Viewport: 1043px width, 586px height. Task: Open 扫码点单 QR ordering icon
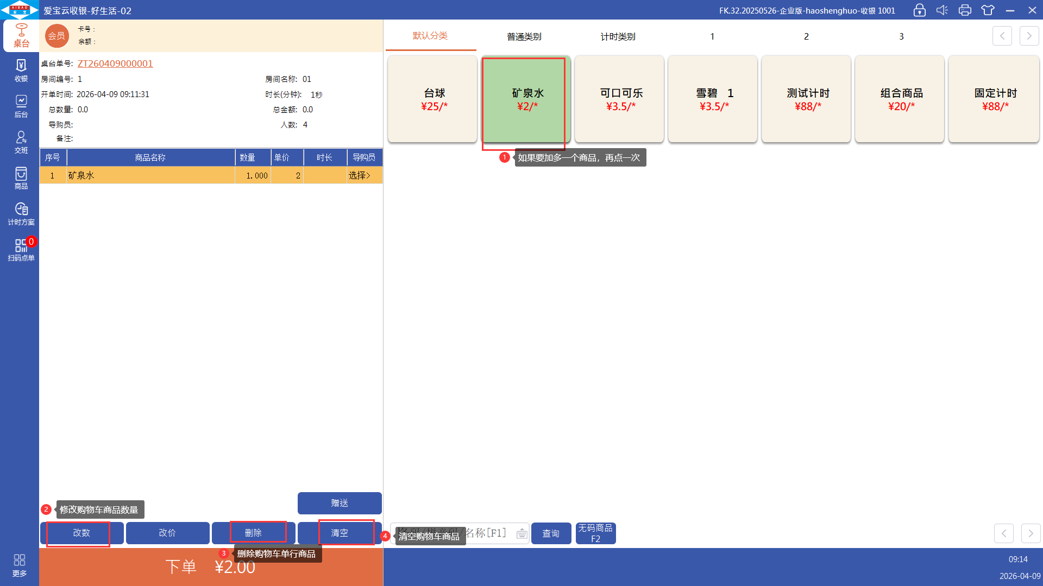point(21,250)
